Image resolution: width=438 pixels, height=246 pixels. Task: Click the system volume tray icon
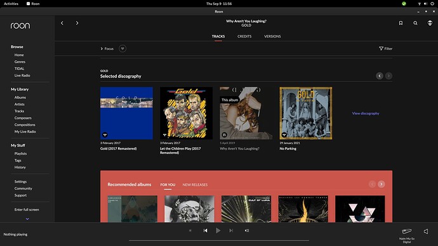point(425,4)
